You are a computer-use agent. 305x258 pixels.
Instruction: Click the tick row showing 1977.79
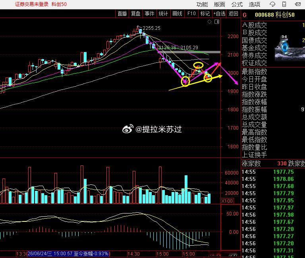pos(273,193)
